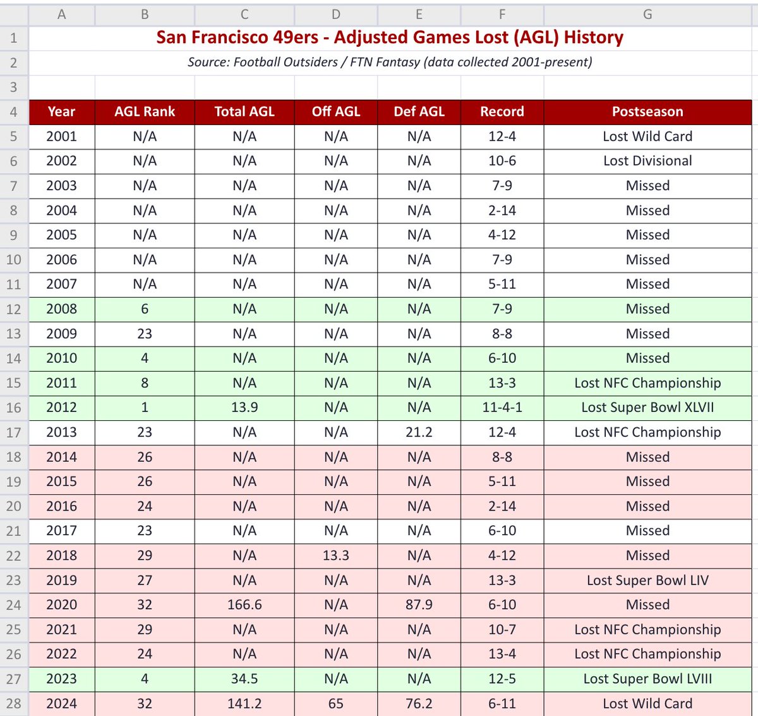Click the Def AGL value 21.2

[419, 432]
